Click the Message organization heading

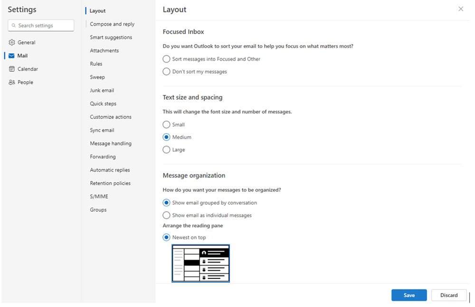[194, 176]
